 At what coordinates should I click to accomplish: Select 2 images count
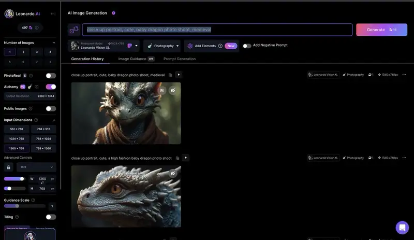pos(23,52)
